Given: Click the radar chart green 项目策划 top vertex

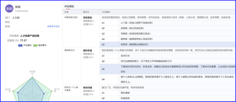Looking at the screenshot, I should click(32, 77).
